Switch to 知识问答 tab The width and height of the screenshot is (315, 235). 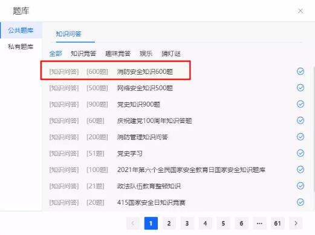(x=68, y=34)
